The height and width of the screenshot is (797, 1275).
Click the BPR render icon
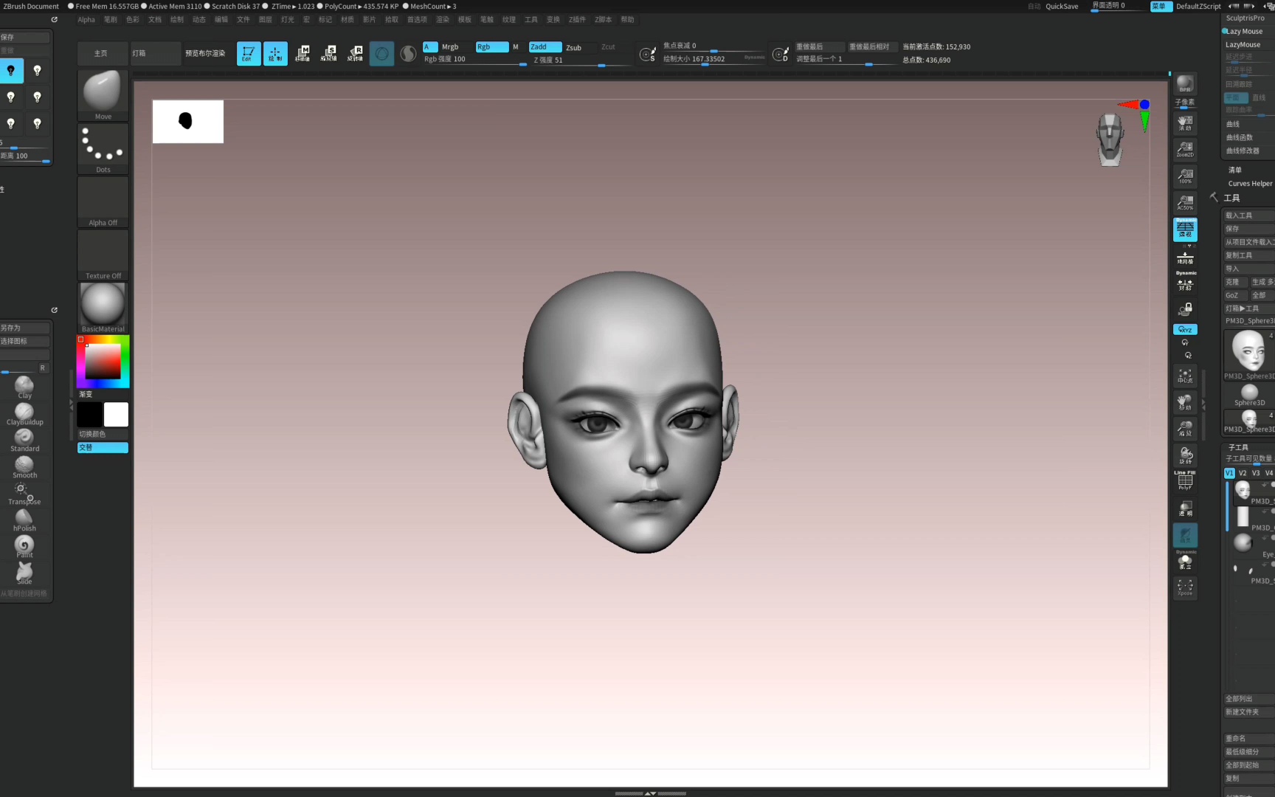[x=1185, y=83]
